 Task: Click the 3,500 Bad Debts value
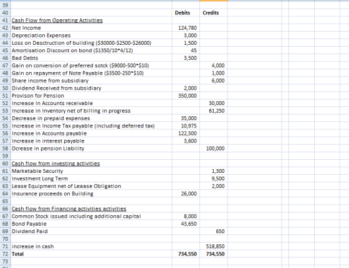[x=190, y=58]
